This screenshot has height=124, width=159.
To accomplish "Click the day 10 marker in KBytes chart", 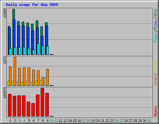I will click(52, 116).
